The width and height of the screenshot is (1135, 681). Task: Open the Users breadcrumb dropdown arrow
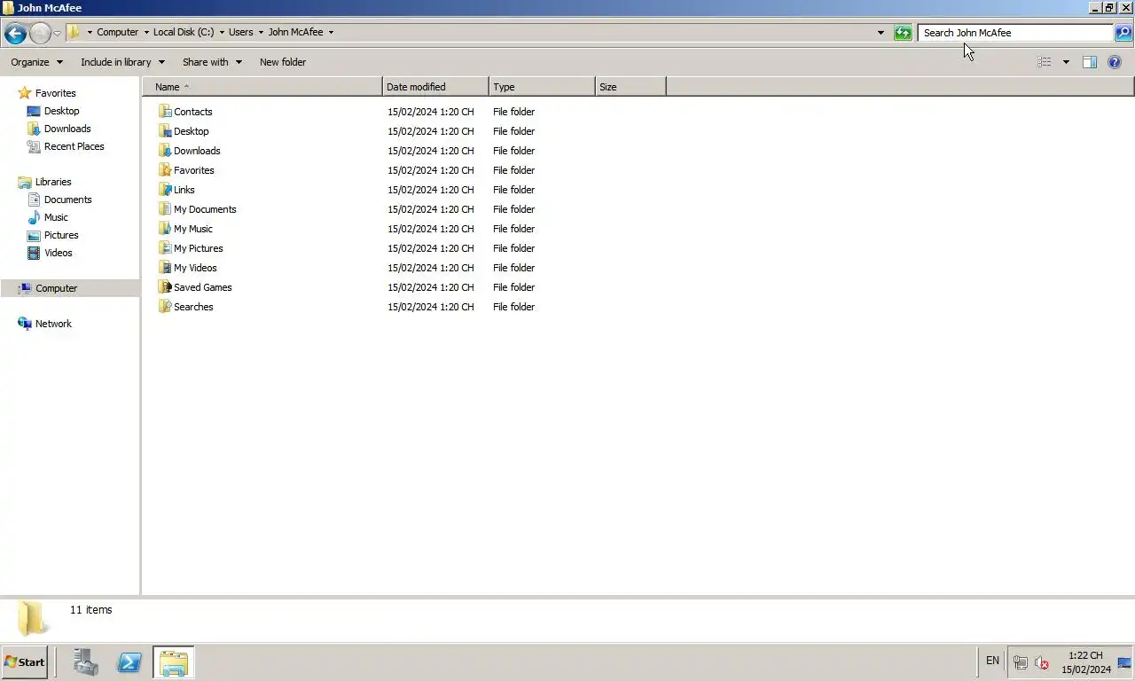pos(261,32)
